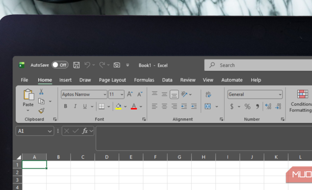Screen dimensions: 312x190
Task: Expand the Paste options arrow
Action: pos(28,111)
